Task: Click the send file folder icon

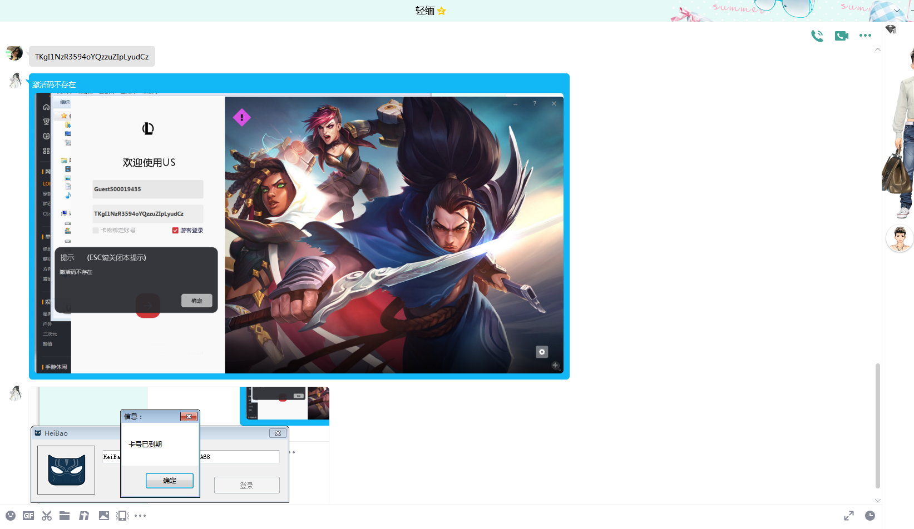Action: pyautogui.click(x=65, y=516)
